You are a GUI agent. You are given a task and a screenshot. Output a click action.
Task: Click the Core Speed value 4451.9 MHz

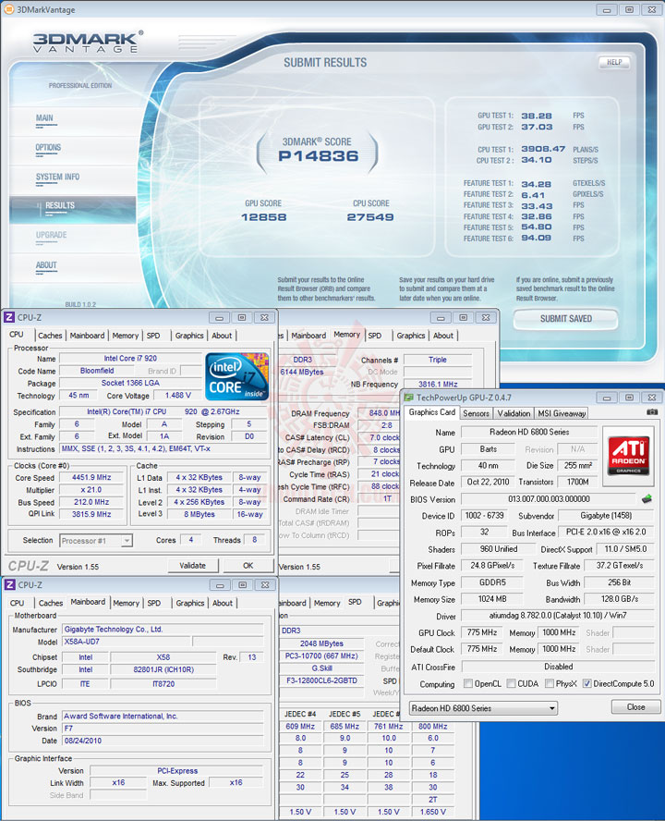pos(91,477)
